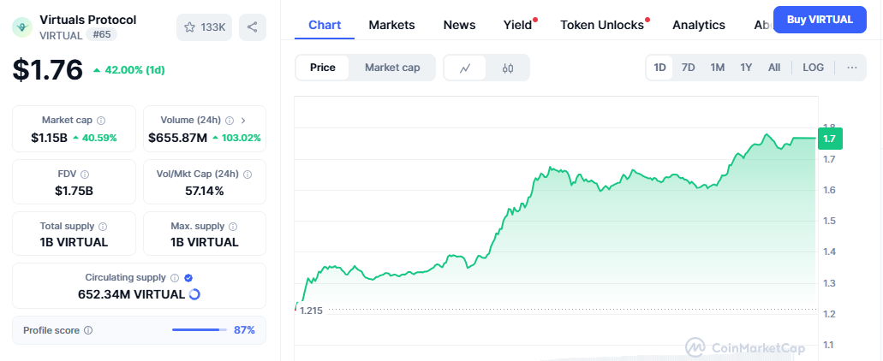The width and height of the screenshot is (883, 361).
Task: Open Market cap info tooltip icon
Action: click(101, 121)
